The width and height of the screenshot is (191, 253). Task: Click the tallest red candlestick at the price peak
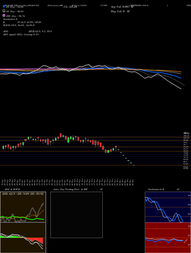click(61, 135)
